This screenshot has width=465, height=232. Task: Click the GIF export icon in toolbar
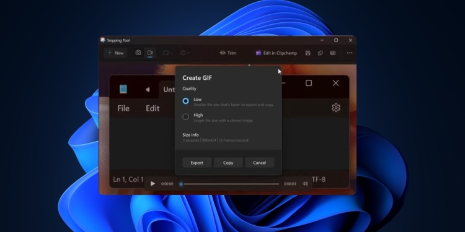(333, 53)
